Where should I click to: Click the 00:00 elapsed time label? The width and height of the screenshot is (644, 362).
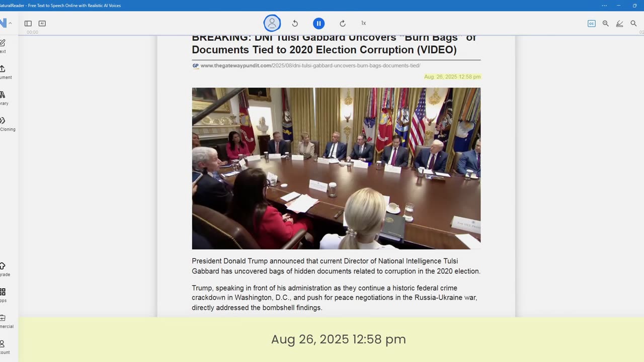point(32,32)
